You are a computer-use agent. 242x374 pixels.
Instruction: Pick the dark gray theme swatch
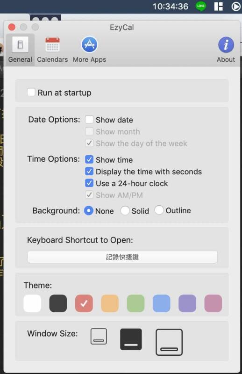coord(58,303)
